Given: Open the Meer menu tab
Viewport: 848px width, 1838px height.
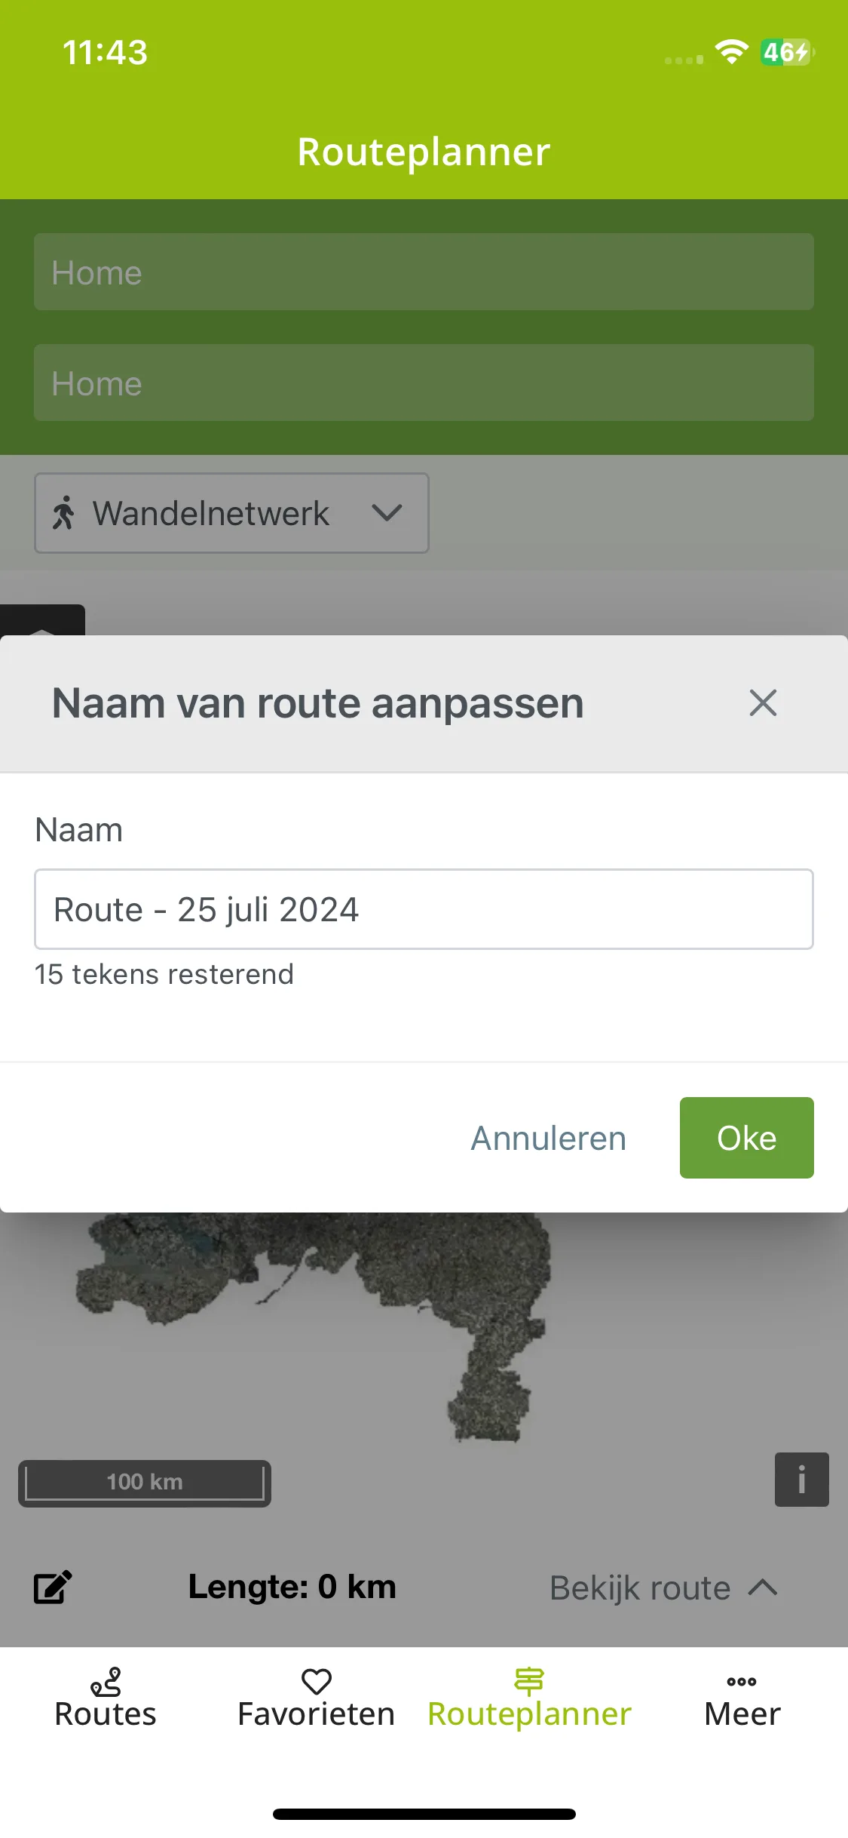Looking at the screenshot, I should tap(742, 1698).
